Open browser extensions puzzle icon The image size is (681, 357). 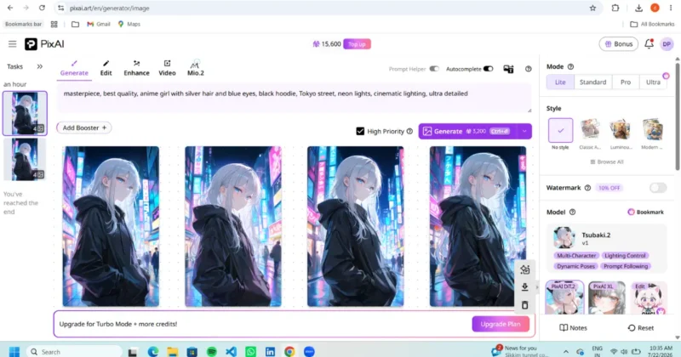[x=615, y=8]
